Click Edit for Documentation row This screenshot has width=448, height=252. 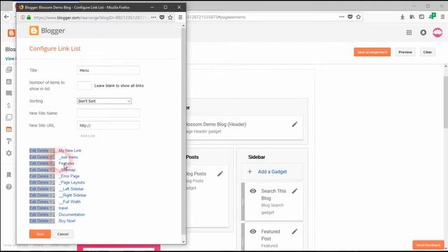(x=33, y=215)
